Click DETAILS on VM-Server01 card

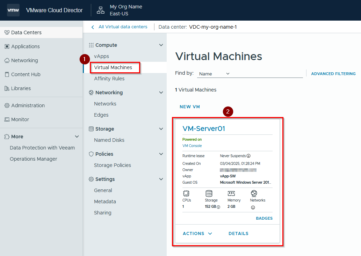point(238,233)
